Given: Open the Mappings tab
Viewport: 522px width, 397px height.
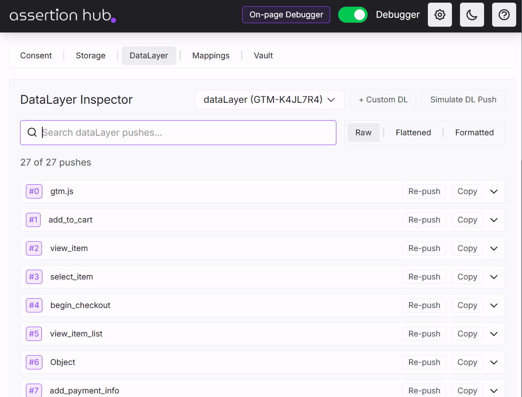Looking at the screenshot, I should pyautogui.click(x=211, y=56).
